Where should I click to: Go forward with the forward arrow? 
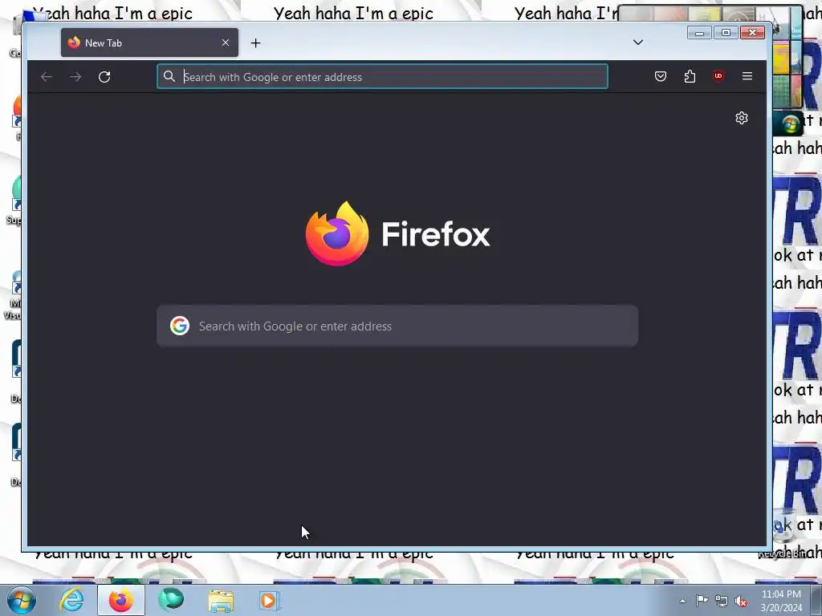pyautogui.click(x=75, y=77)
